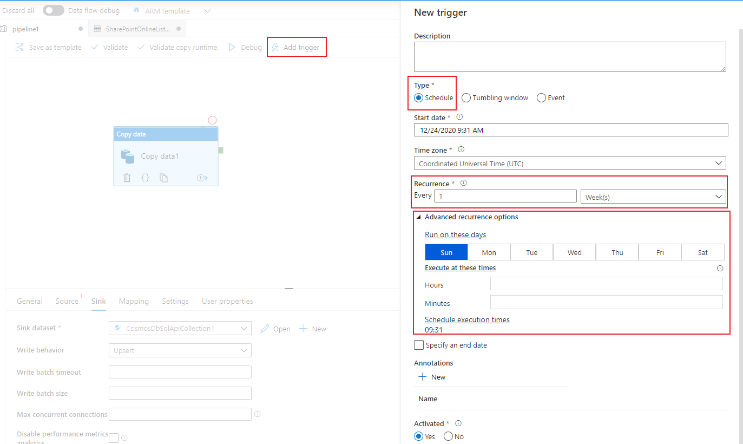The image size is (743, 444).
Task: Switch to Mapping tab
Action: (x=134, y=301)
